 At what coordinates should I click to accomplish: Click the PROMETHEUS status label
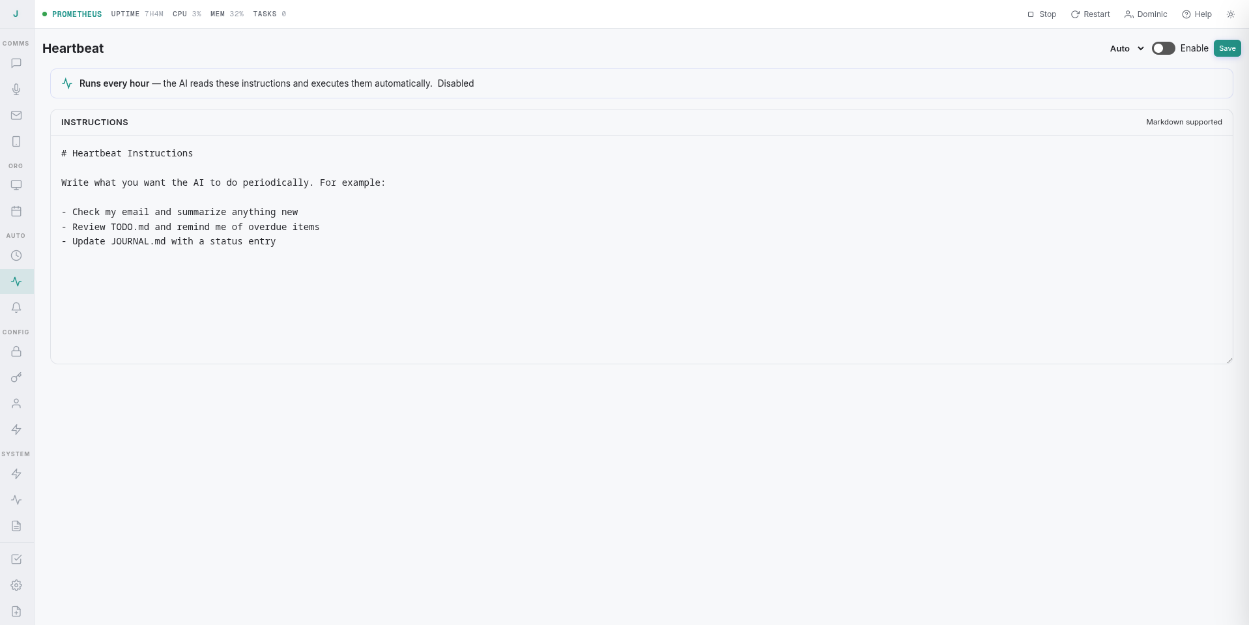point(77,14)
